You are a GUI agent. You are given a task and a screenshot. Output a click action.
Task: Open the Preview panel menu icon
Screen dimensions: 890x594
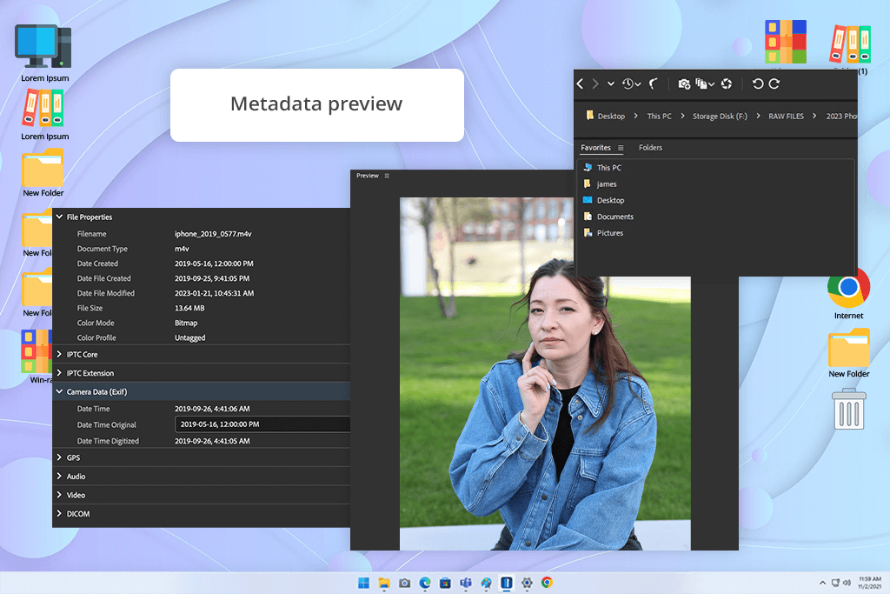click(x=387, y=176)
